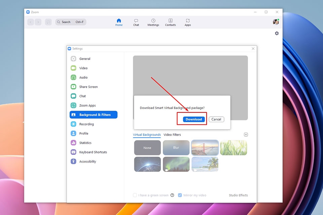Open Accessibility settings icon
Image resolution: width=323 pixels, height=215 pixels.
pyautogui.click(x=73, y=162)
